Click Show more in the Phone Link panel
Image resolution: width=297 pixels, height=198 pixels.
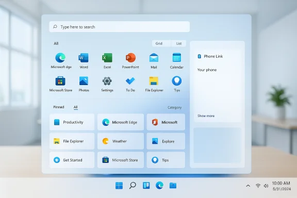206,116
